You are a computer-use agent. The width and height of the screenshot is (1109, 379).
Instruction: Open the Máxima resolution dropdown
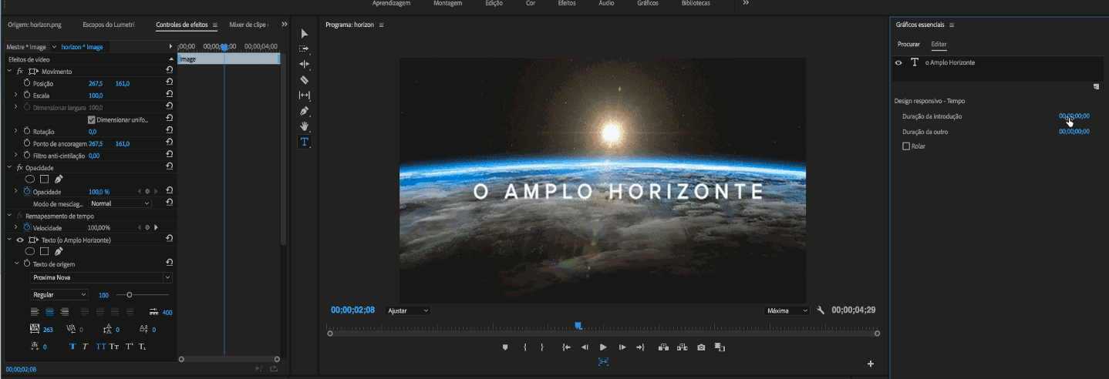[787, 310]
